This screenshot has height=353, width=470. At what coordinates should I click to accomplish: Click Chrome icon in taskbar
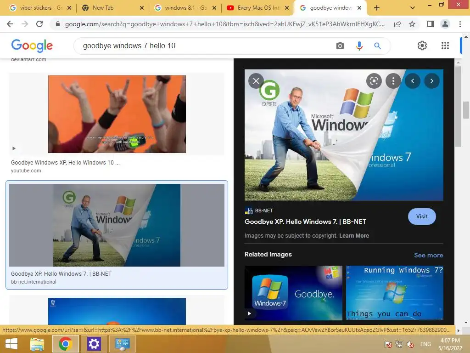pyautogui.click(x=65, y=344)
